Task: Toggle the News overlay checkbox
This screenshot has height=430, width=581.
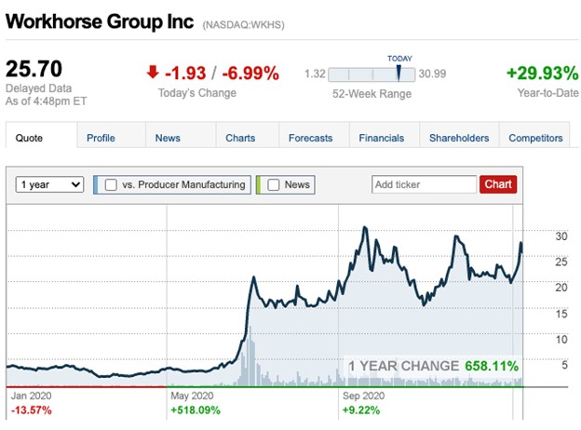Action: coord(273,184)
